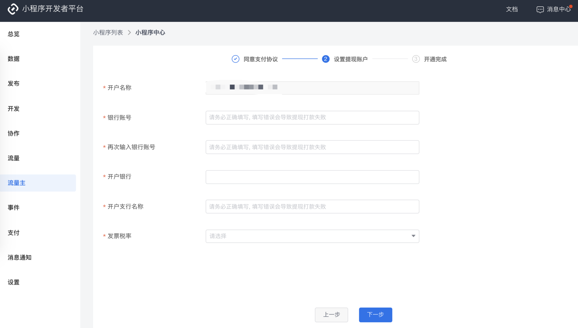Image resolution: width=578 pixels, height=328 pixels.
Task: Click the platform logo icon
Action: tap(12, 9)
